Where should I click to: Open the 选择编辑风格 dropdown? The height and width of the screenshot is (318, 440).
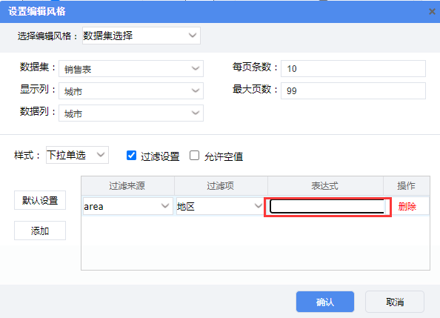(141, 36)
